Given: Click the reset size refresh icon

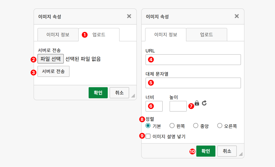Looking at the screenshot, I should pos(204,103).
